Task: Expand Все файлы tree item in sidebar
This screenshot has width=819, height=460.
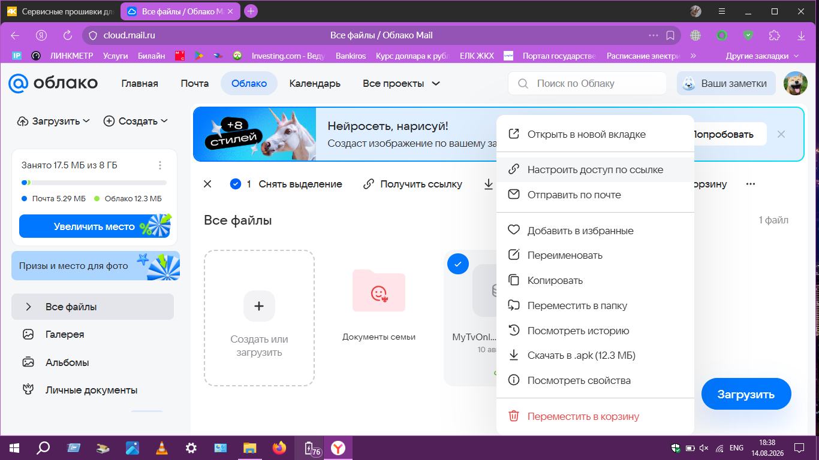Action: pos(28,307)
